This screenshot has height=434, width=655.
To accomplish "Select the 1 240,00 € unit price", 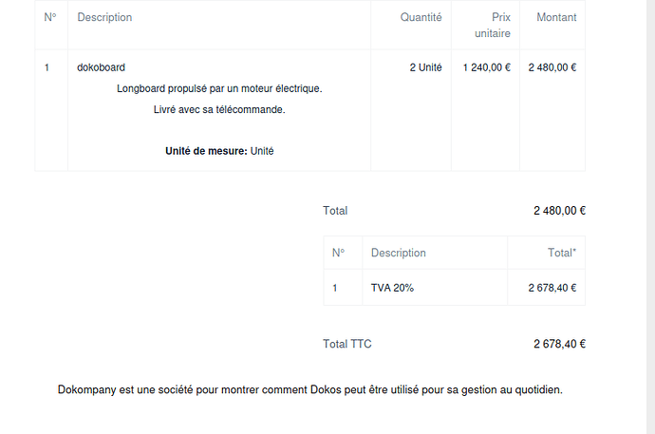I will point(486,67).
